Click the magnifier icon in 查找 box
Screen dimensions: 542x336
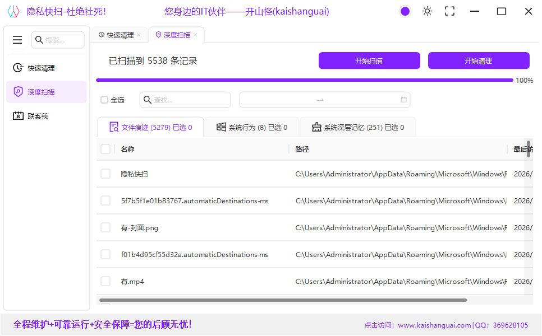tap(147, 100)
